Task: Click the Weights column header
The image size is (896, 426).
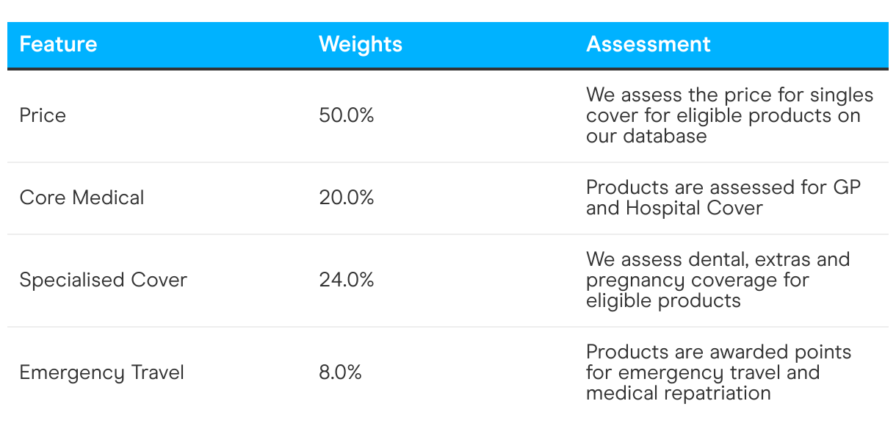Action: (360, 44)
